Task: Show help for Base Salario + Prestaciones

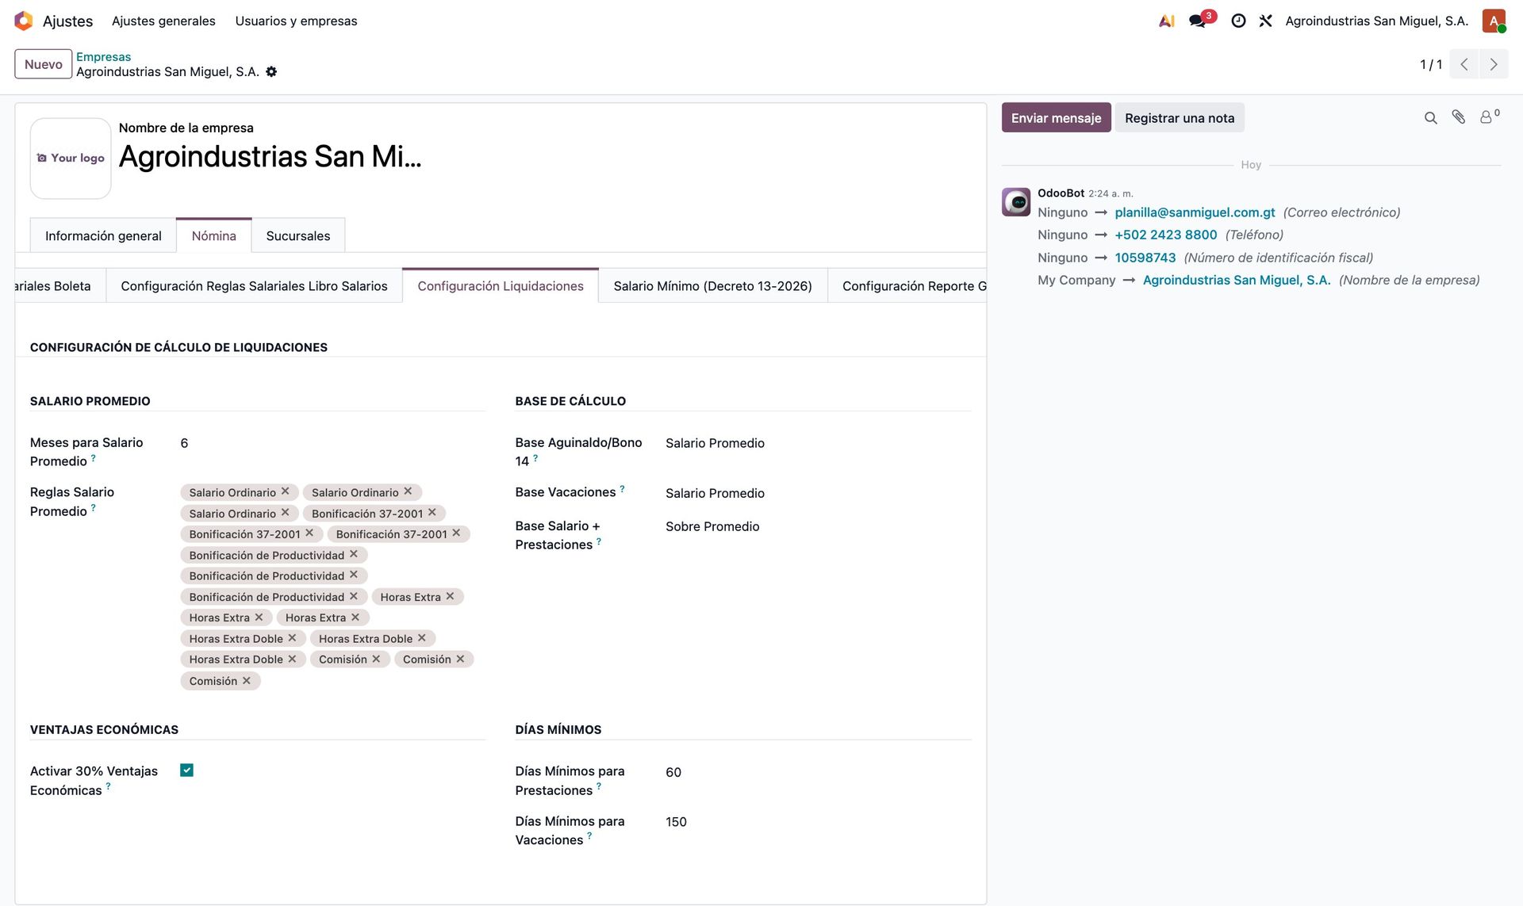Action: (599, 541)
